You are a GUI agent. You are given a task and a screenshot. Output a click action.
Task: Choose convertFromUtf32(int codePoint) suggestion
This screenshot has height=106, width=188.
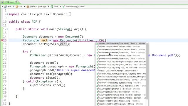tap(121, 80)
